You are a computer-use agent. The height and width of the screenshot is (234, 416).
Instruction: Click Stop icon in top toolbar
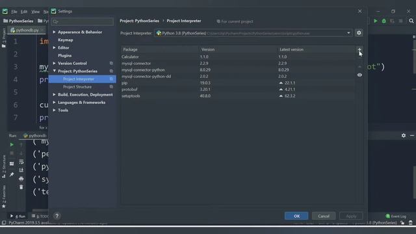tap(400, 21)
